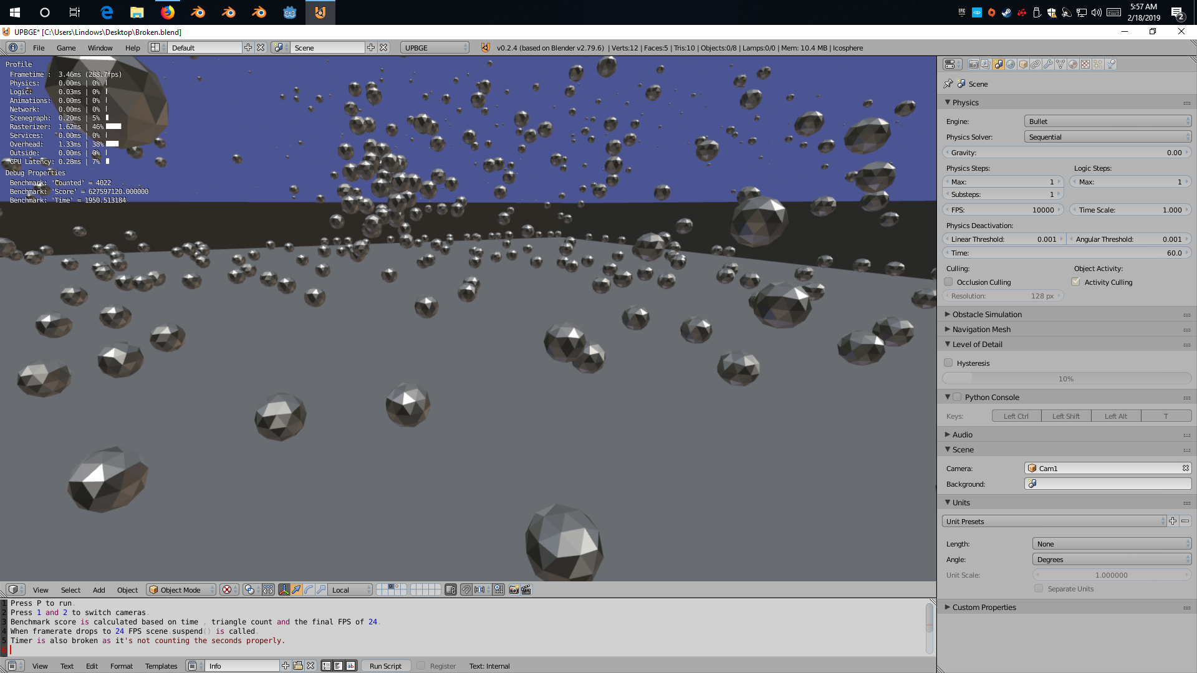The height and width of the screenshot is (673, 1197).
Task: Open the Material properties tab
Action: (1072, 64)
